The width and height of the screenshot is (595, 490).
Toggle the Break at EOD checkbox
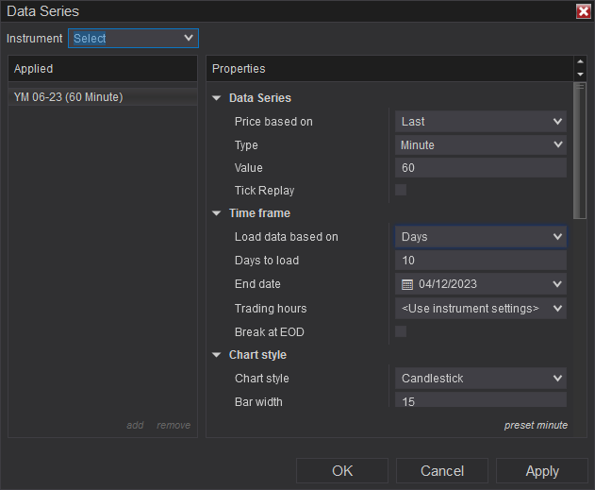[x=401, y=331]
